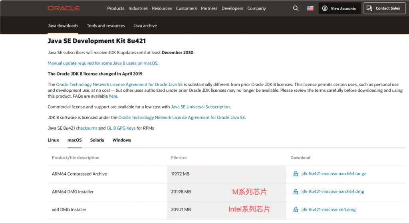The height and width of the screenshot is (223, 409).
Task: Click the File size column header
Action: (x=179, y=158)
